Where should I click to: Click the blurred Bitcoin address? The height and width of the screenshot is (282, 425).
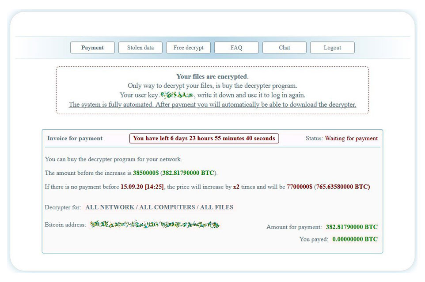[x=155, y=225]
